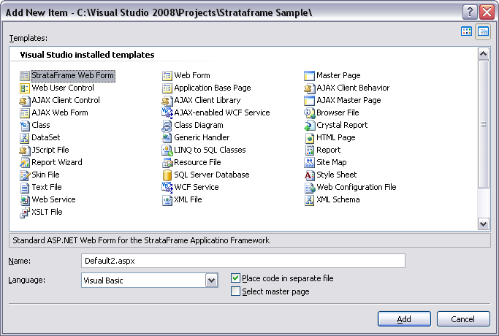
Task: Select the StrataFrame Web Form template icon
Action: pos(25,75)
